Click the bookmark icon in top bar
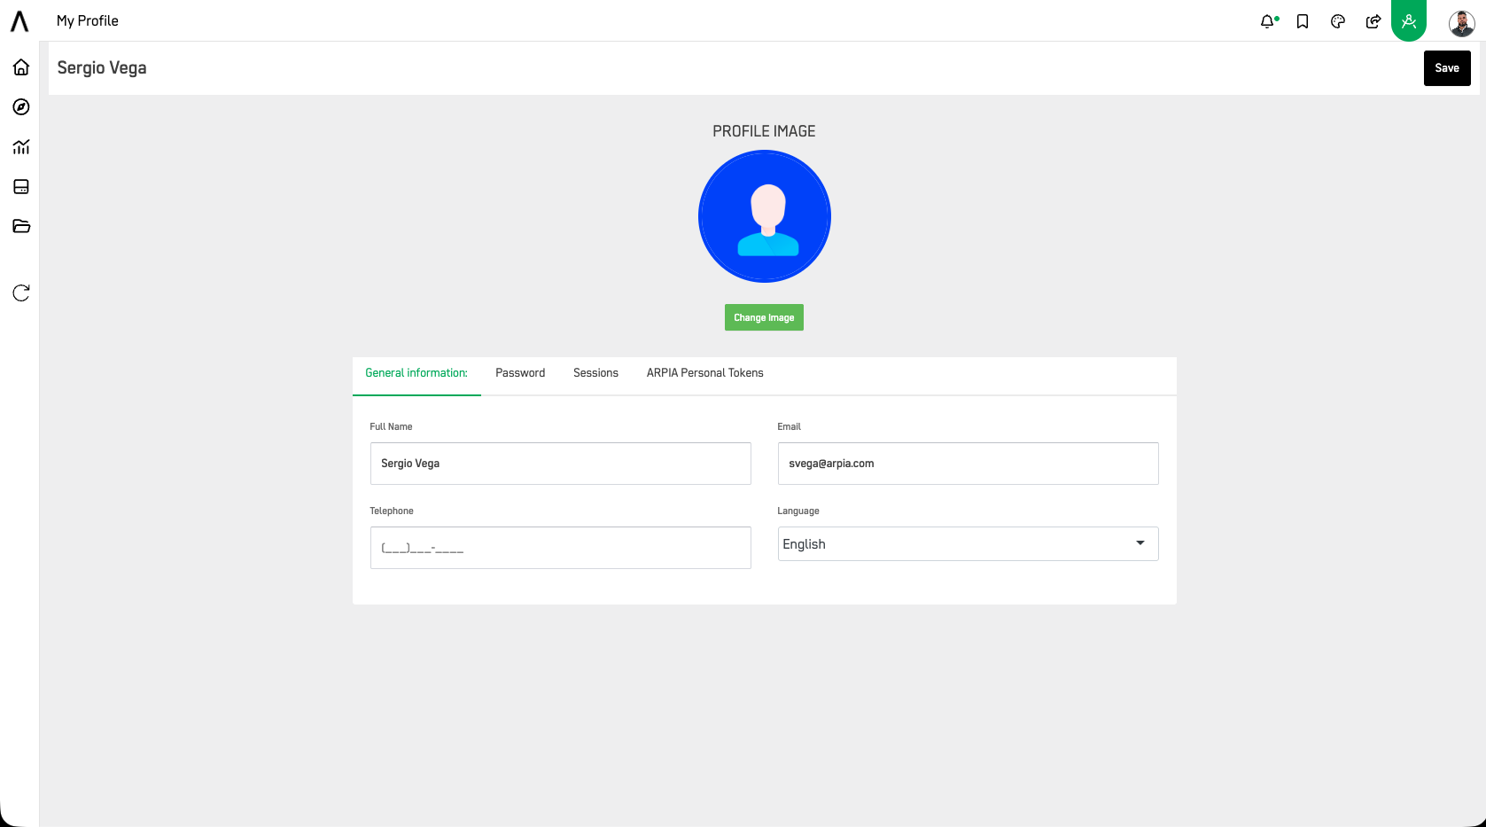 (x=1303, y=21)
